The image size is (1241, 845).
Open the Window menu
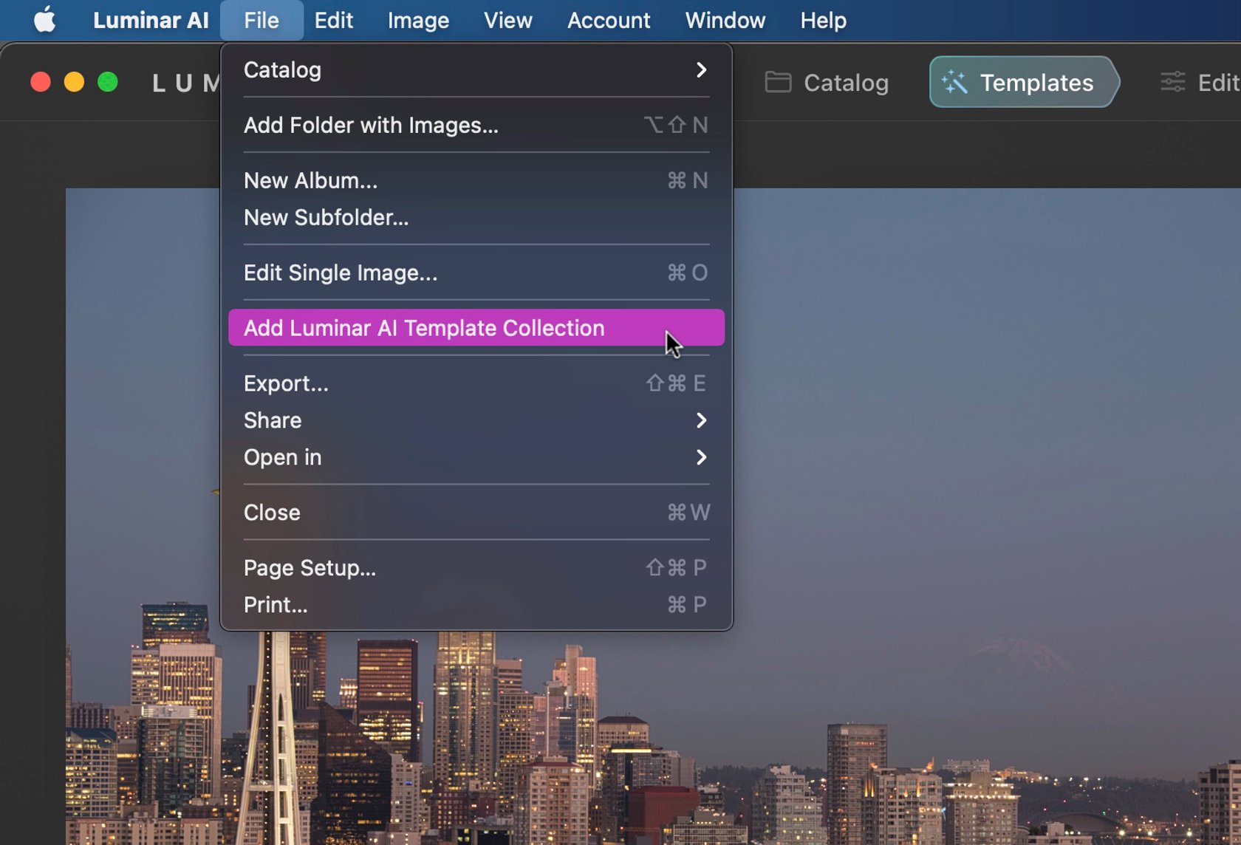coord(725,20)
